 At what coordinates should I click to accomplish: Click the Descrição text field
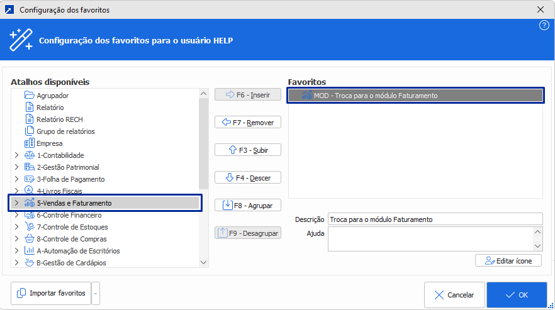point(434,219)
